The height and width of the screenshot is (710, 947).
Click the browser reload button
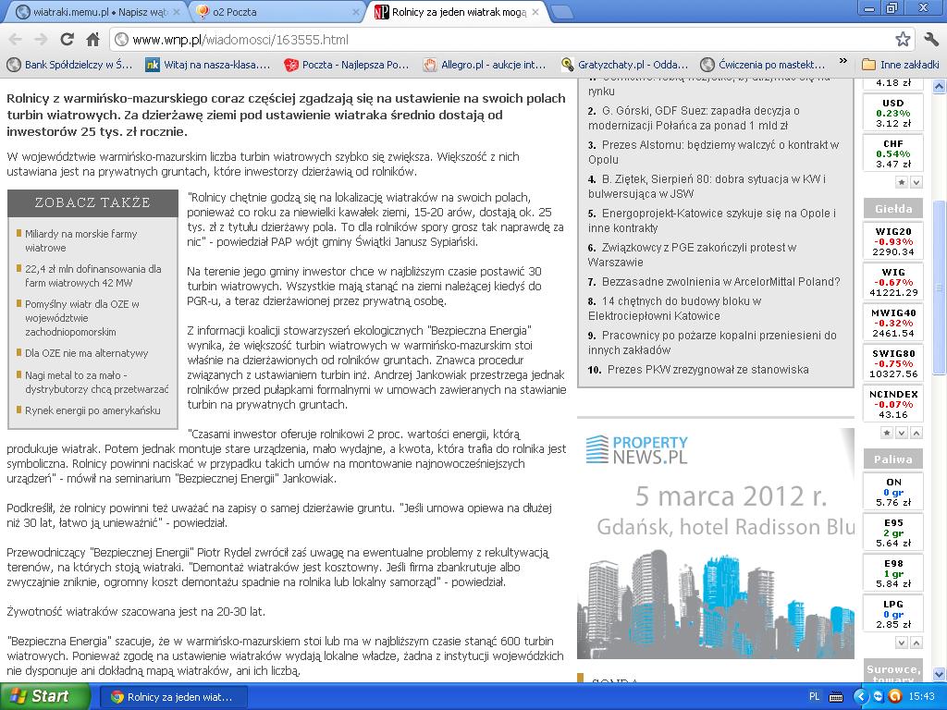67,40
